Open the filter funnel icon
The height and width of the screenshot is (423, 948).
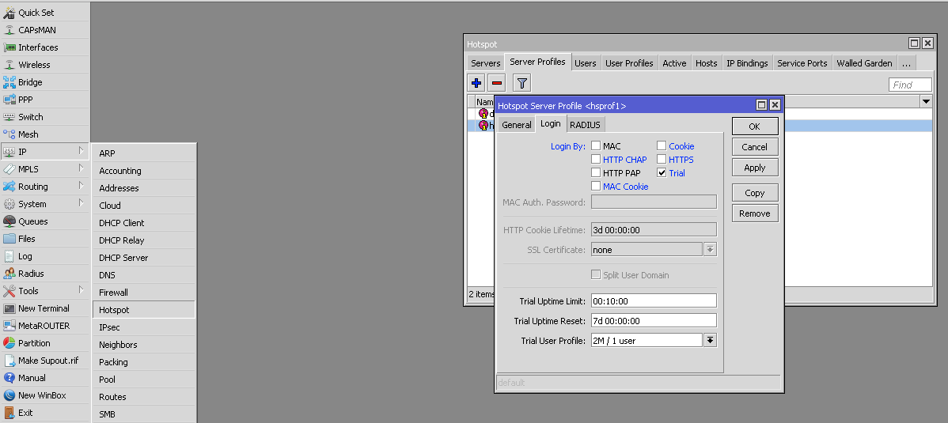pos(521,83)
